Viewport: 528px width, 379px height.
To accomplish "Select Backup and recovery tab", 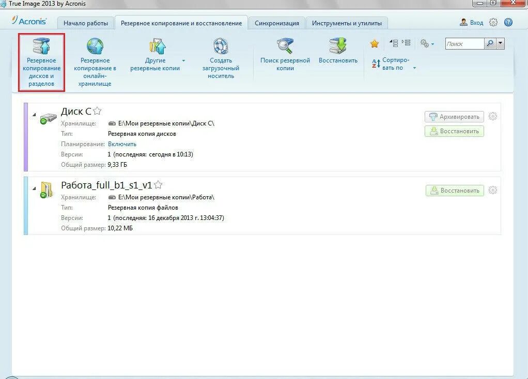I will click(x=181, y=23).
